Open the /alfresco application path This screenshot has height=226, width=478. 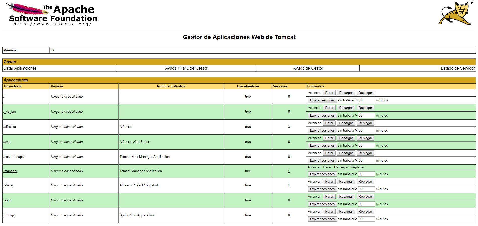coord(10,127)
